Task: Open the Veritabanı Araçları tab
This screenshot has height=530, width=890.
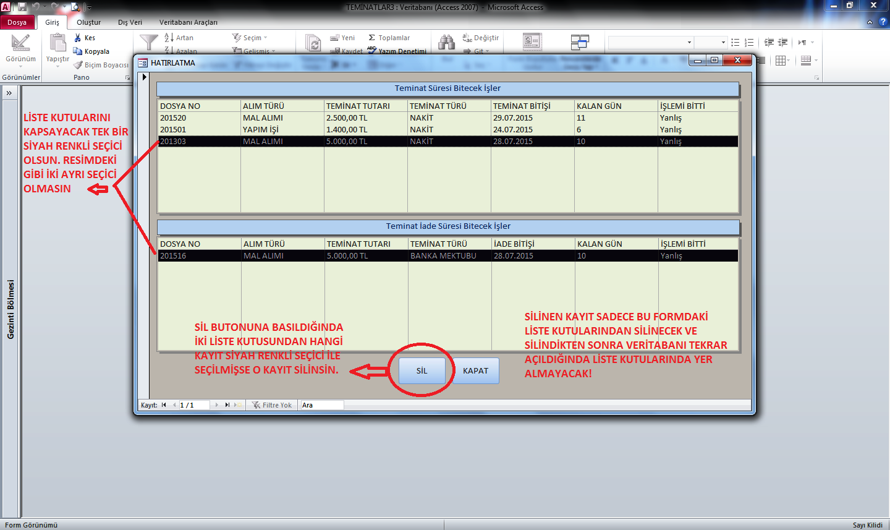Action: (x=188, y=22)
